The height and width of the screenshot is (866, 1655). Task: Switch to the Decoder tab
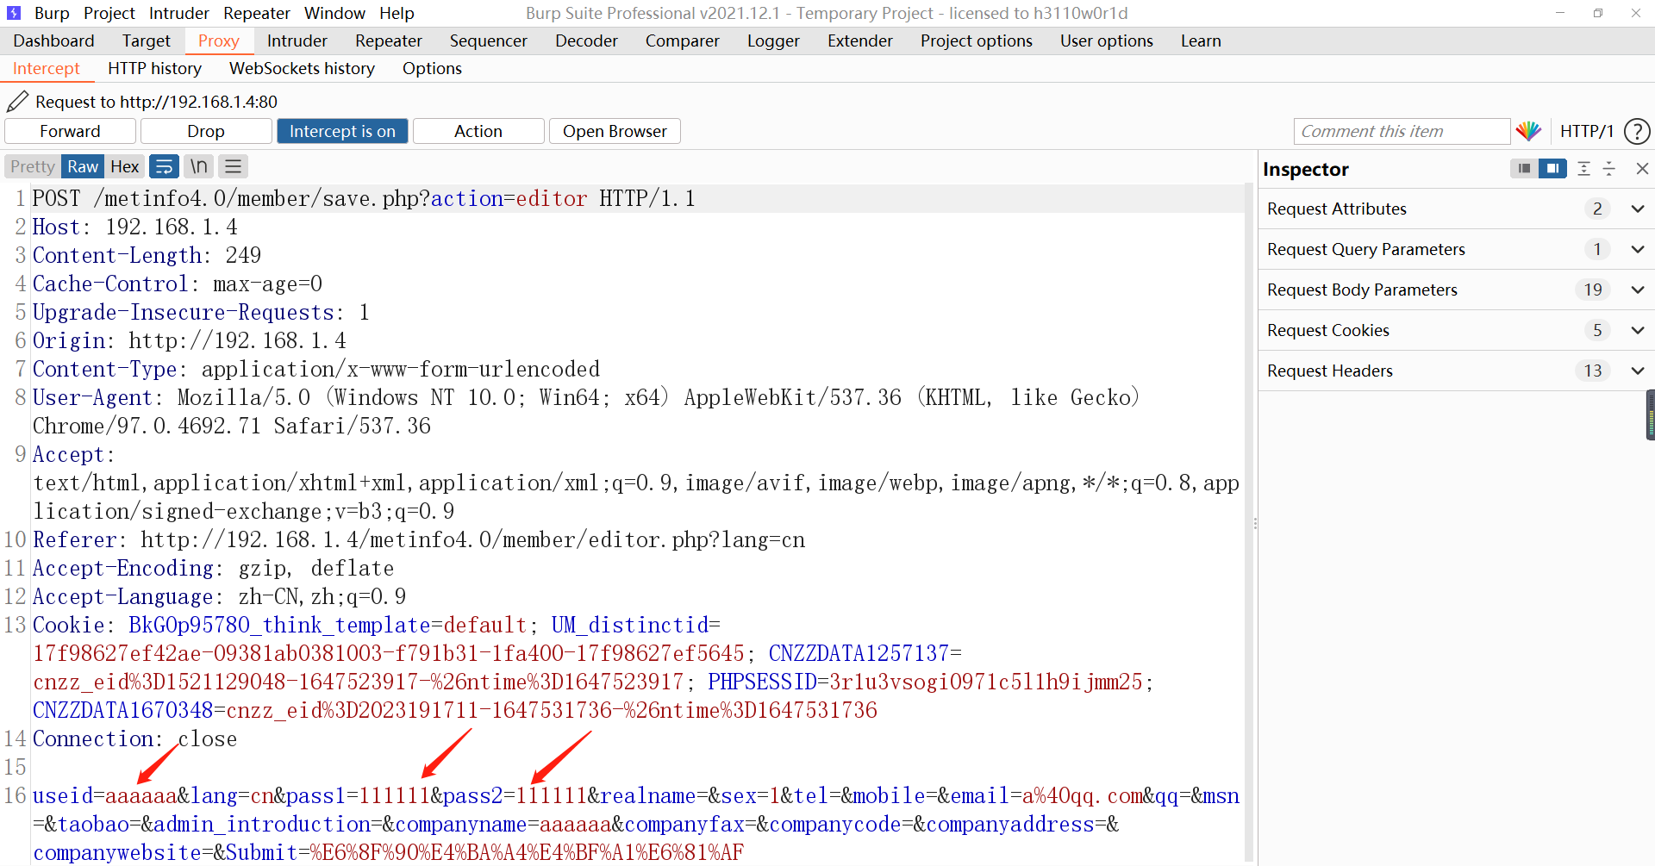tap(586, 40)
